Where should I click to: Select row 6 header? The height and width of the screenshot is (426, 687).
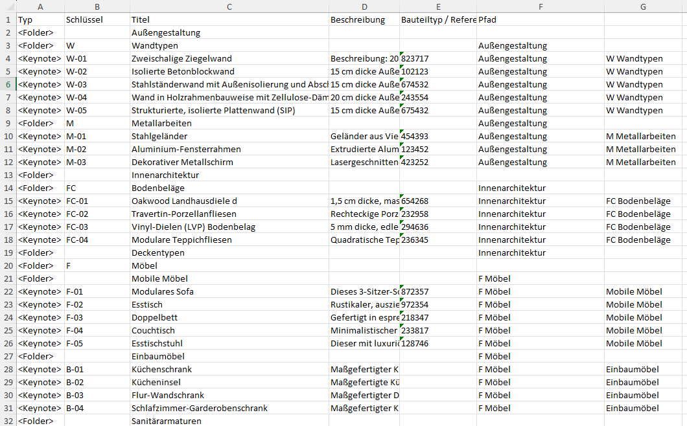(8, 84)
